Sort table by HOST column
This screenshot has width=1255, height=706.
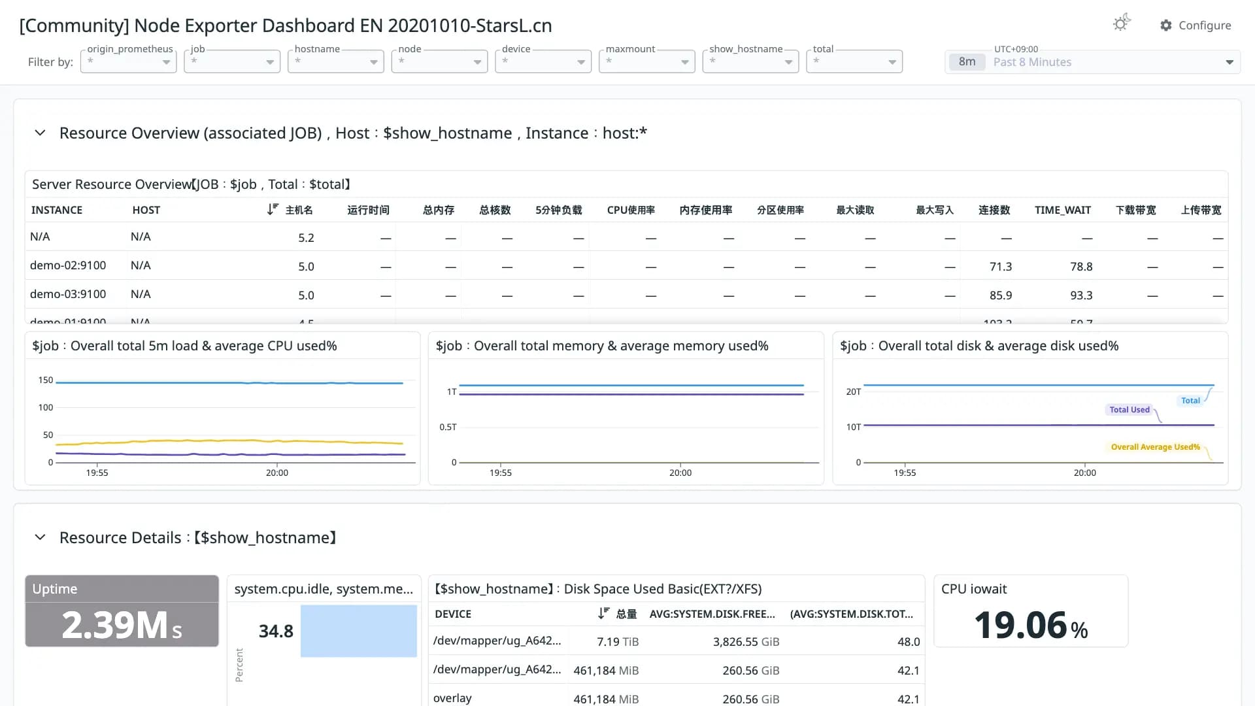pyautogui.click(x=146, y=210)
